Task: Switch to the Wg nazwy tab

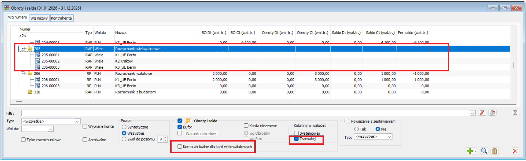Action: click(39, 18)
